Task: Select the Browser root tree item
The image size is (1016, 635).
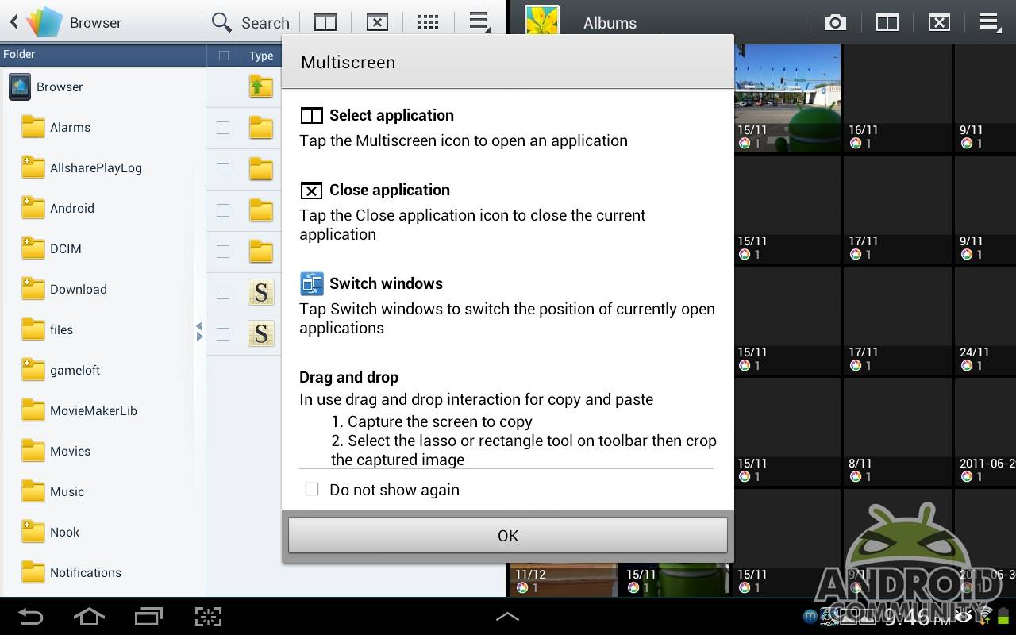Action: click(x=46, y=87)
